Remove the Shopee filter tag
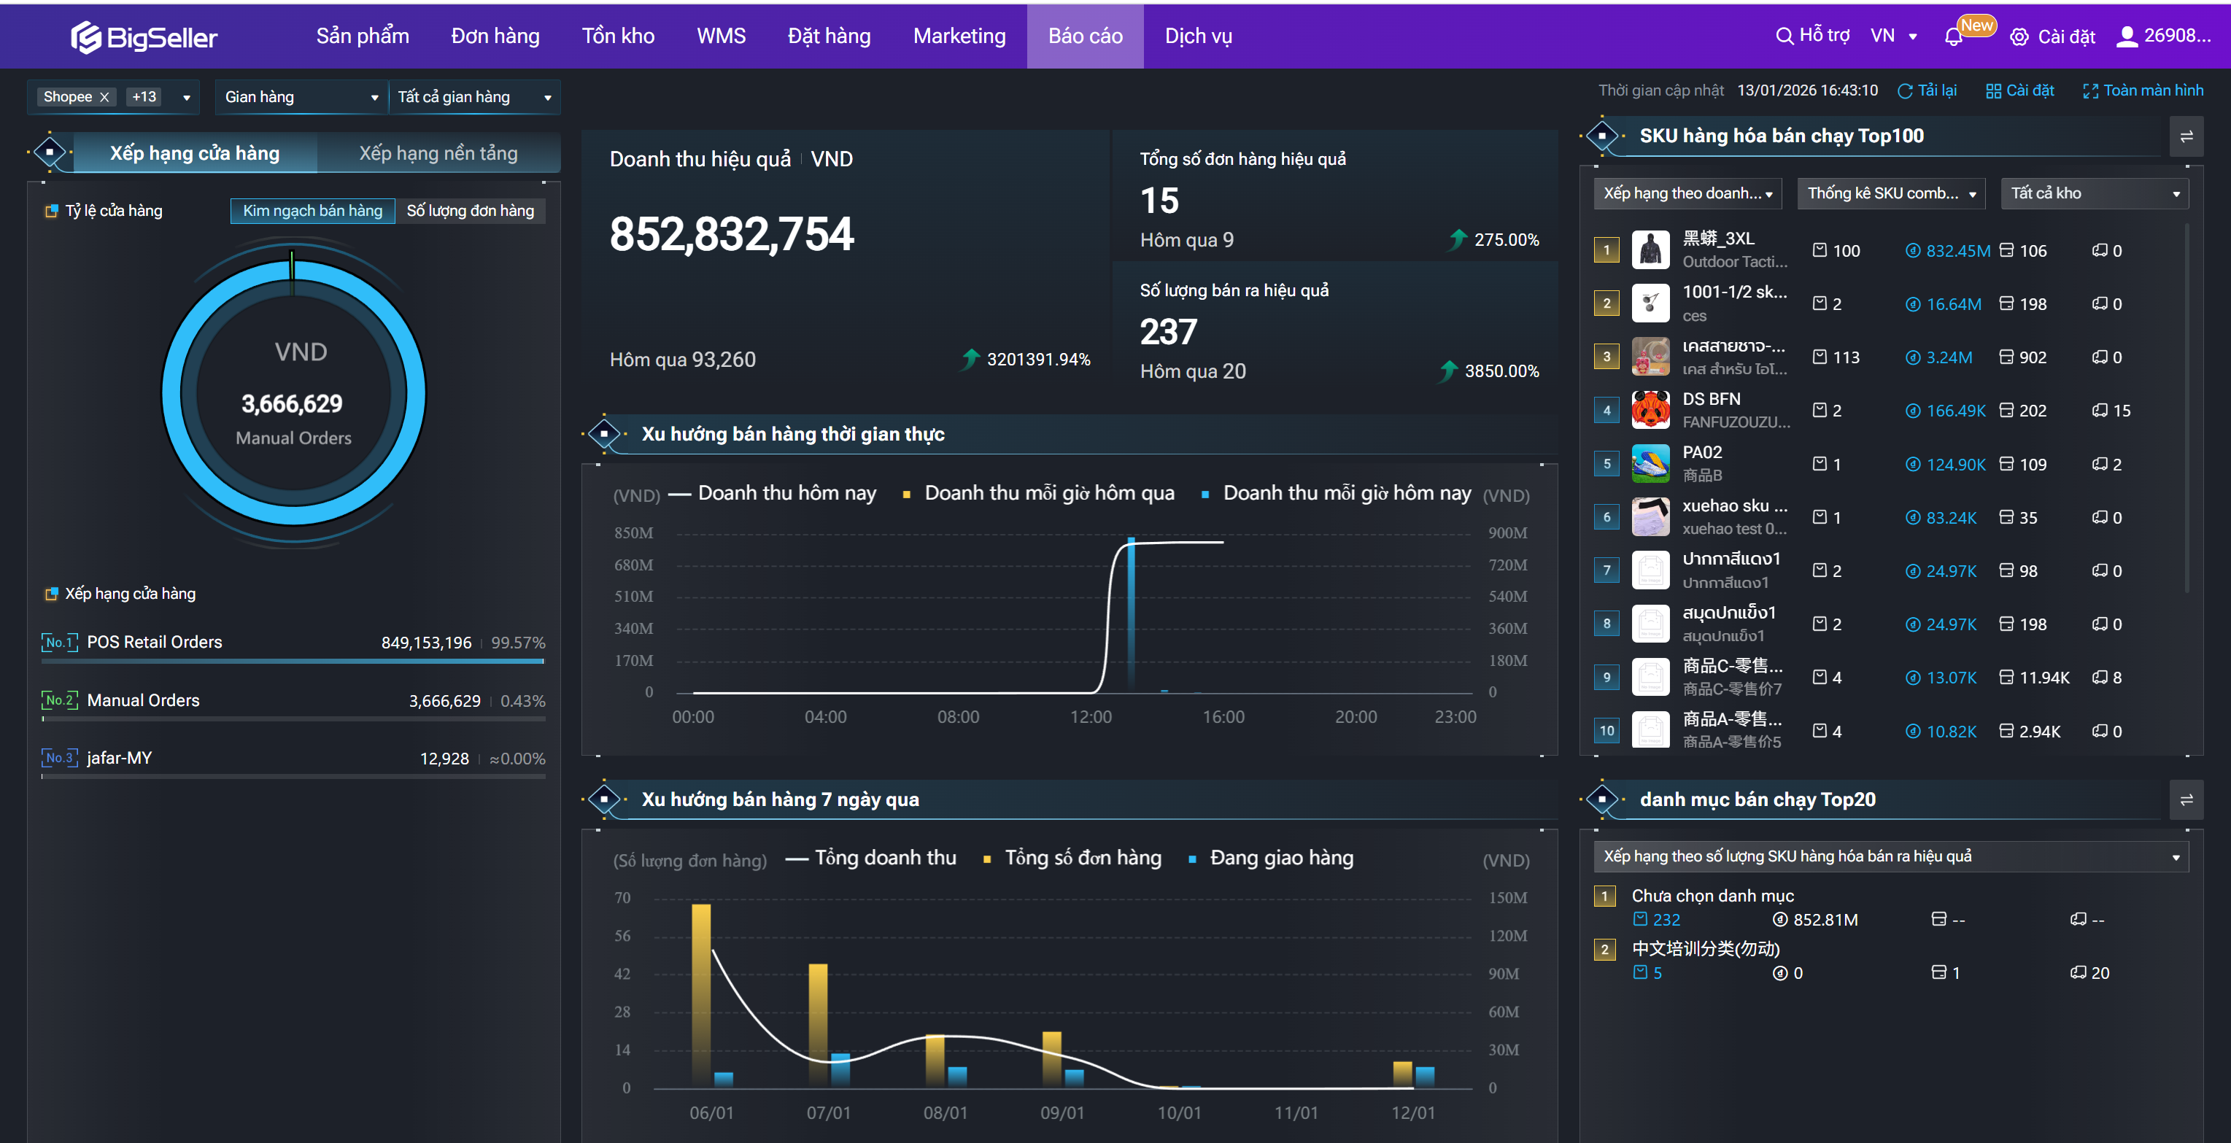 pyautogui.click(x=105, y=97)
